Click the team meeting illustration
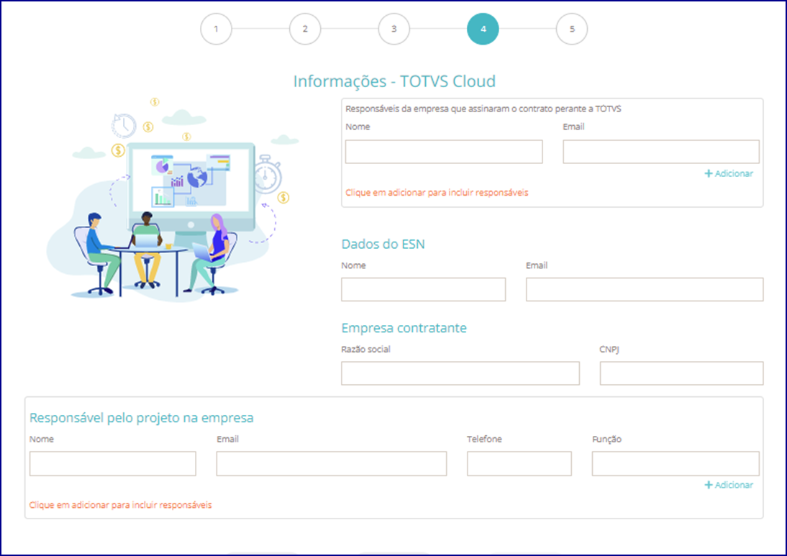Screen dimensions: 787x556 173,200
